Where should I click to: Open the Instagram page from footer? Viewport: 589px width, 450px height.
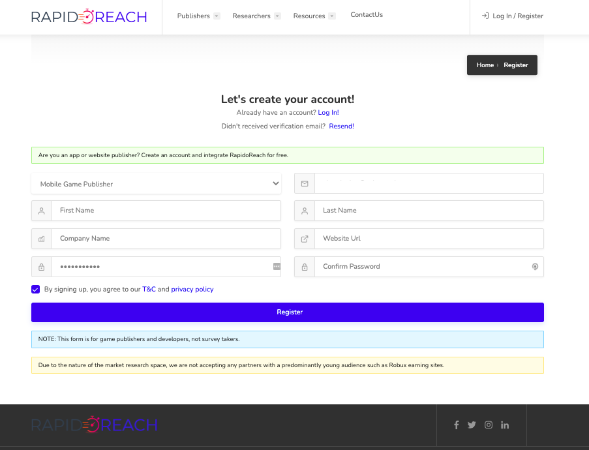(489, 425)
